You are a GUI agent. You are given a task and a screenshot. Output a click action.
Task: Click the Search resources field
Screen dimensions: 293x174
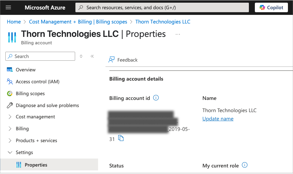point(162,7)
